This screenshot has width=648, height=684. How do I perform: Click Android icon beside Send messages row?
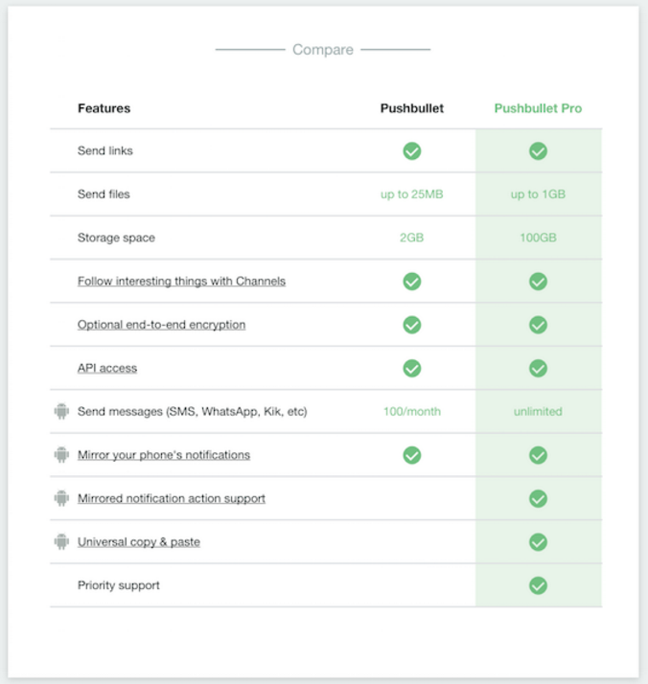[61, 412]
